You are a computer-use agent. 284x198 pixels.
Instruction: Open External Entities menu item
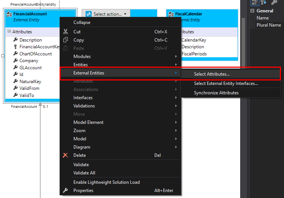pyautogui.click(x=120, y=73)
